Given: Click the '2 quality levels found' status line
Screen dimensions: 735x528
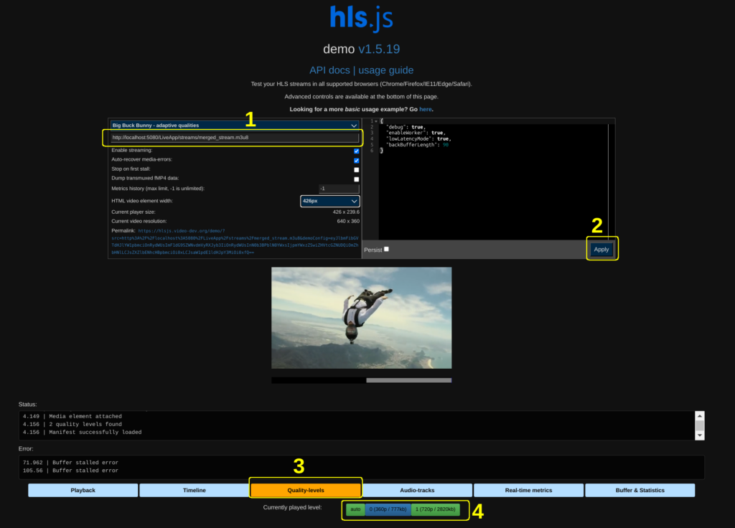Looking at the screenshot, I should pyautogui.click(x=72, y=424).
